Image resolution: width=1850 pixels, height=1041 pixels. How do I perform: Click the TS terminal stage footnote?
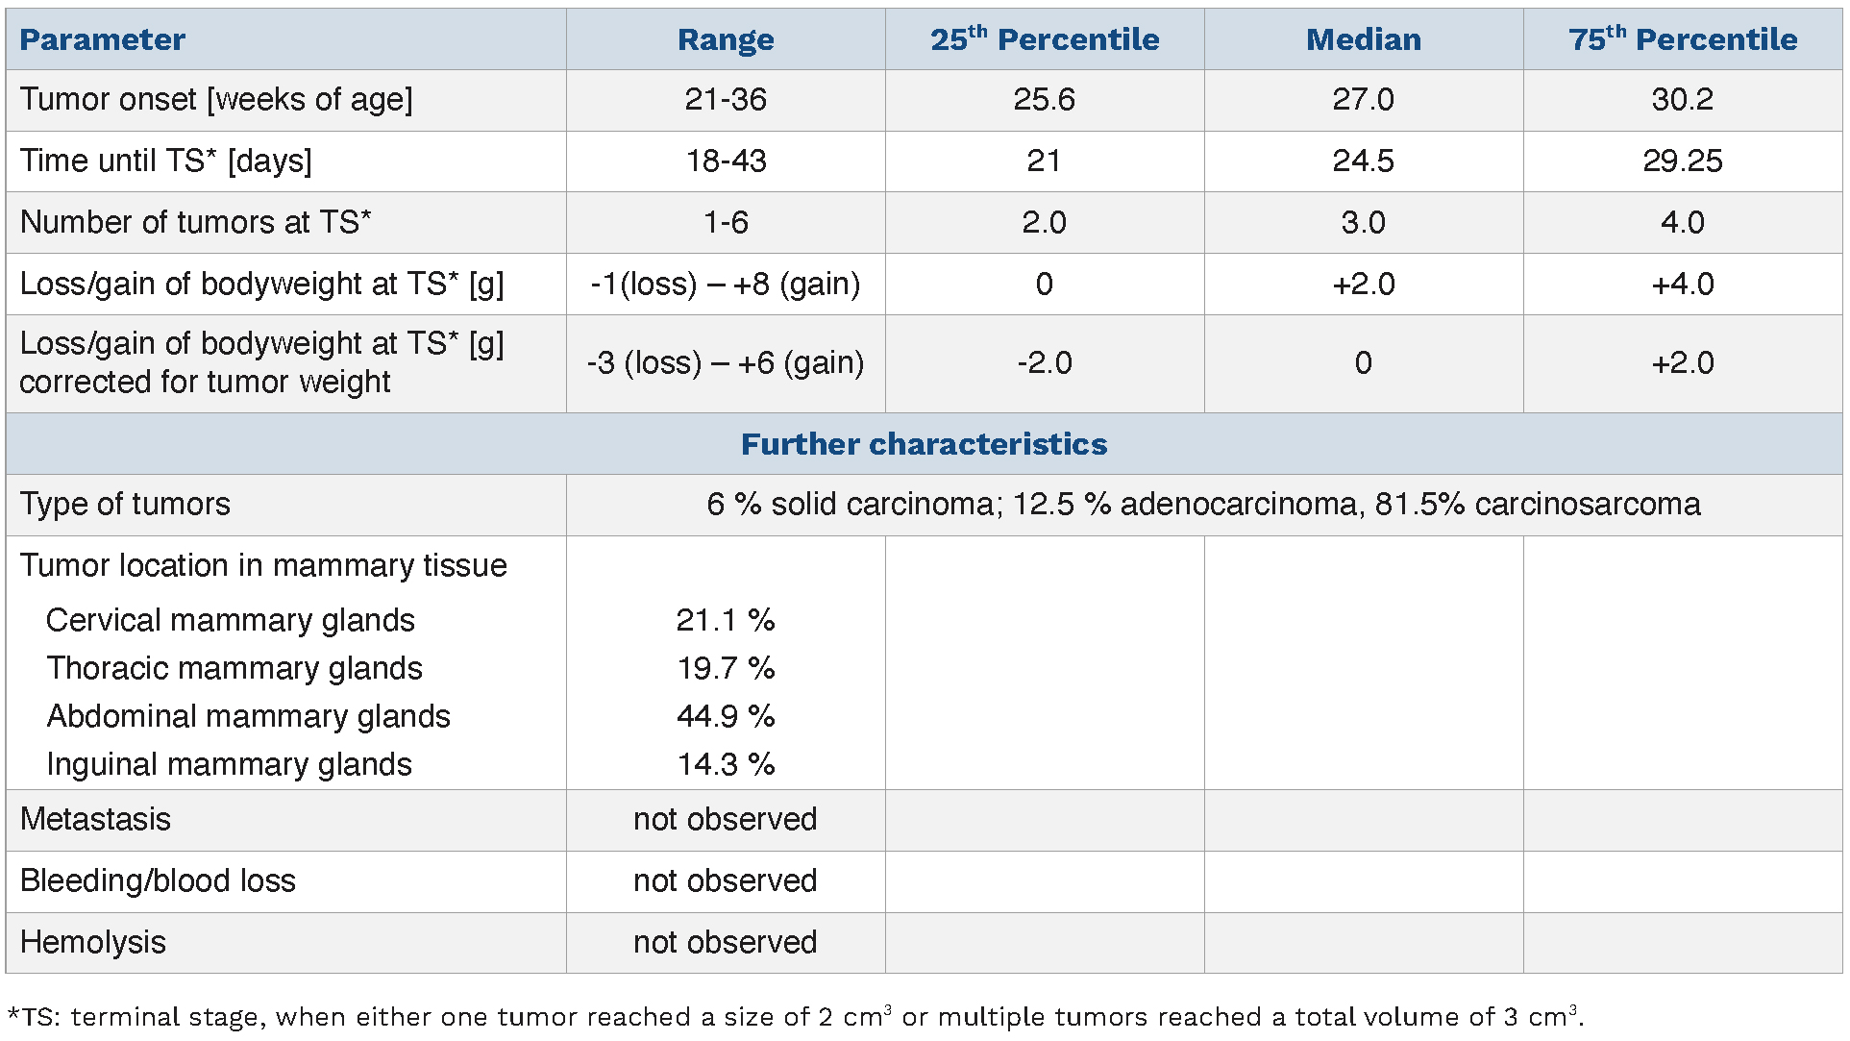click(795, 1017)
